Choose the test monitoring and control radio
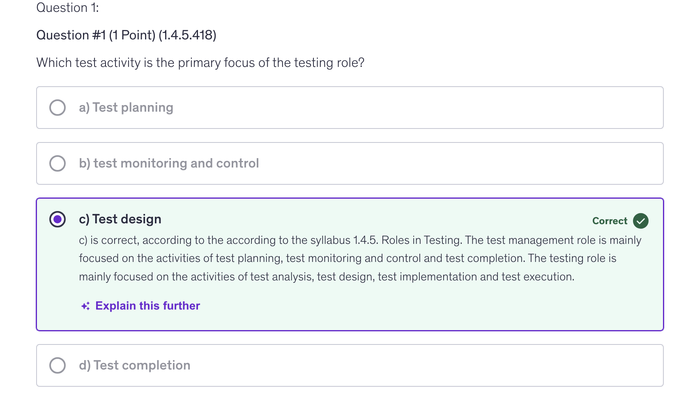 tap(58, 163)
